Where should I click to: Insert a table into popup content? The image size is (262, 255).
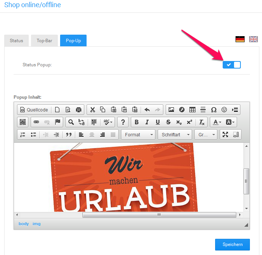(x=192, y=110)
